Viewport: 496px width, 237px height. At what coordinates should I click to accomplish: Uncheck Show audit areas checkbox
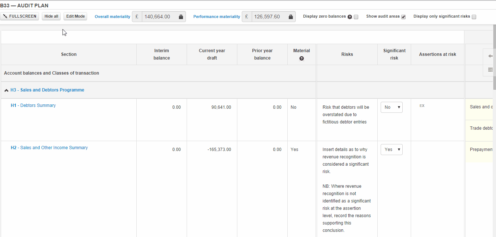[403, 17]
